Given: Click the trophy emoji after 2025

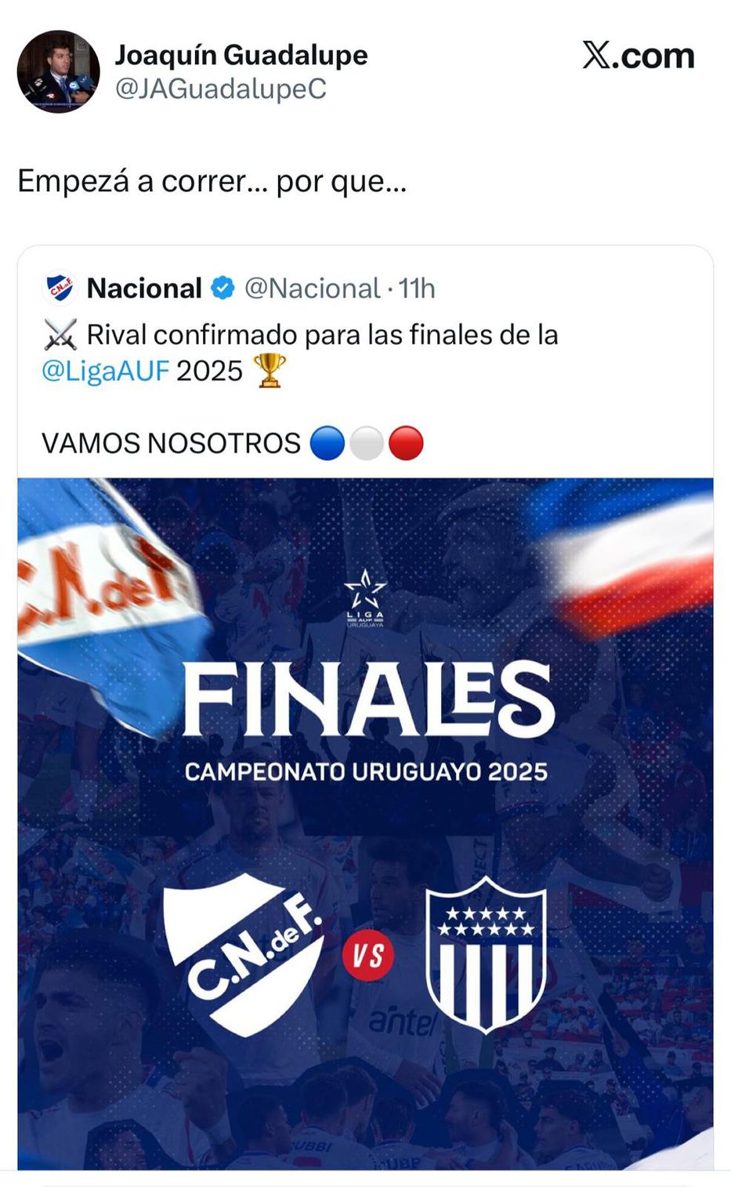Looking at the screenshot, I should point(270,370).
